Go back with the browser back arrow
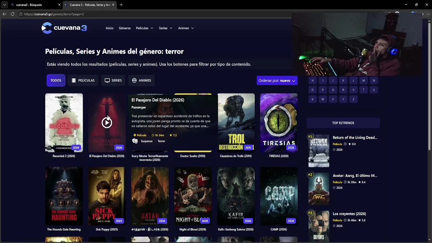Image resolution: width=432 pixels, height=243 pixels. [x=4, y=14]
